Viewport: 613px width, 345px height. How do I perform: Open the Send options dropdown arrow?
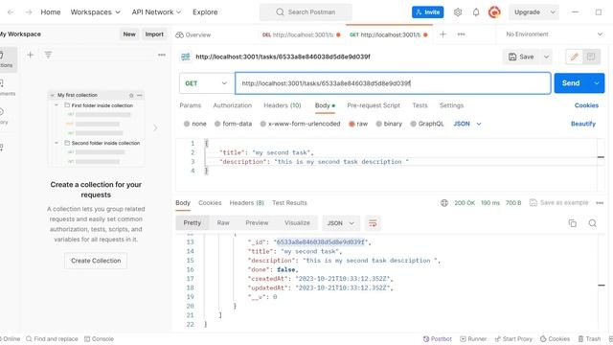pos(596,83)
